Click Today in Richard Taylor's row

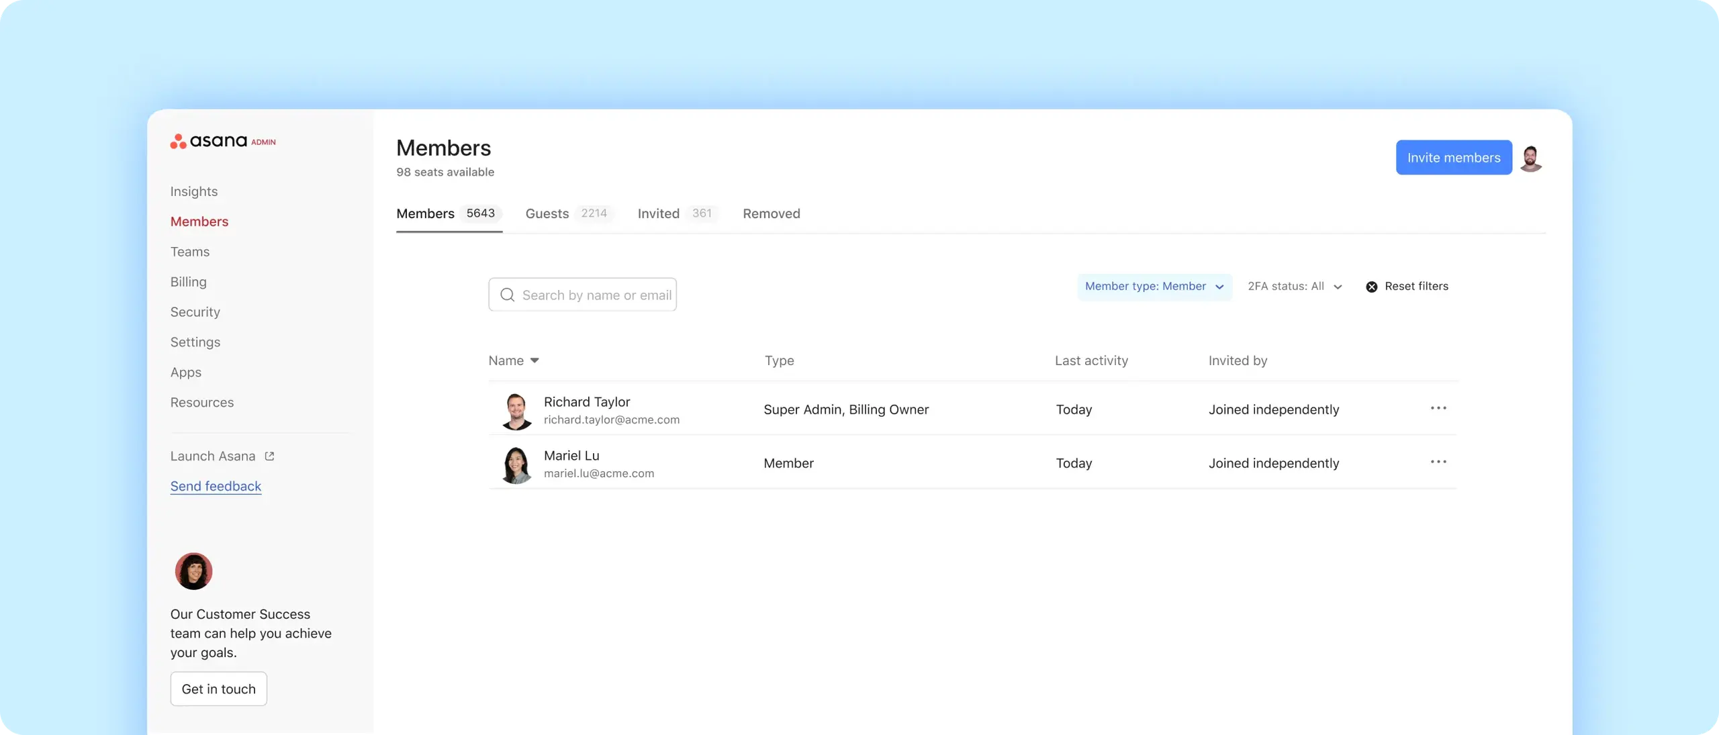[x=1074, y=409]
